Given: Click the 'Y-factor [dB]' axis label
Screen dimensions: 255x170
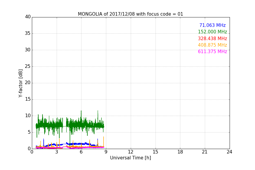Looking at the screenshot, I should pyautogui.click(x=20, y=83).
